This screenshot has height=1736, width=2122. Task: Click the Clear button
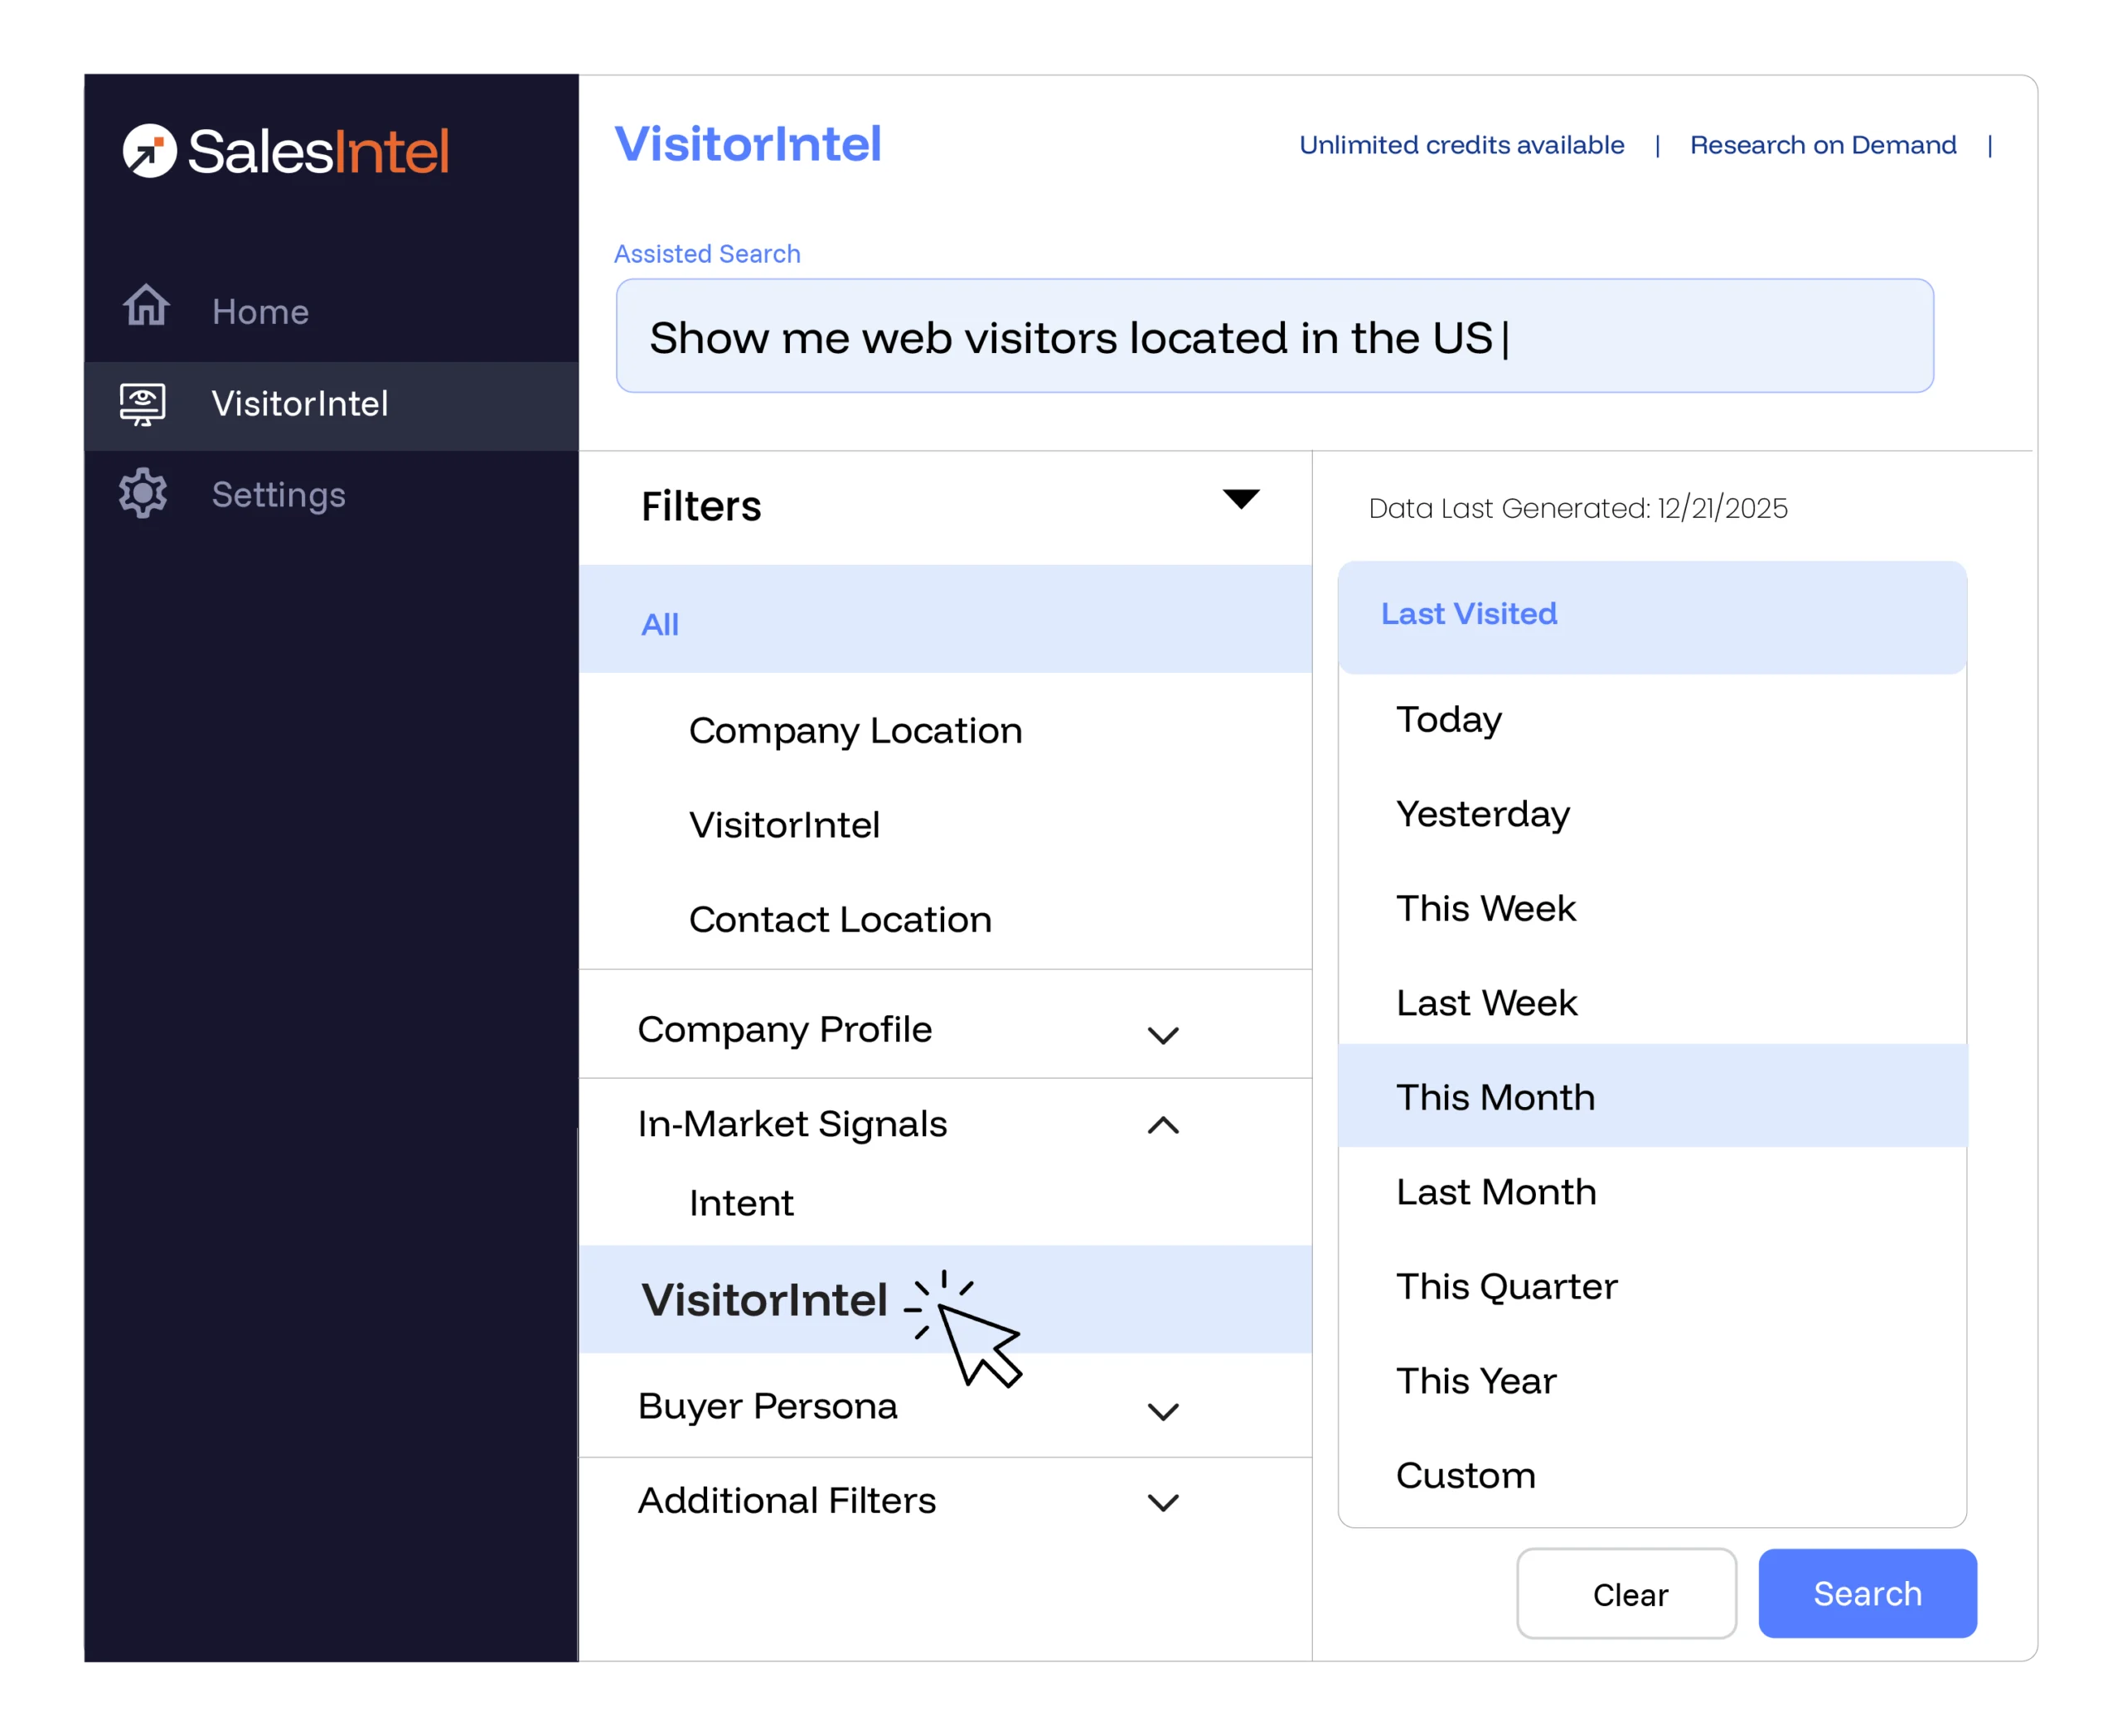pos(1627,1593)
